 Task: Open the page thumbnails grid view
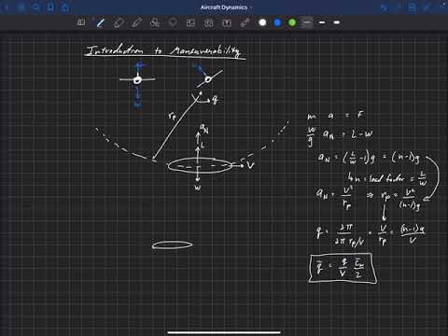pos(21,7)
